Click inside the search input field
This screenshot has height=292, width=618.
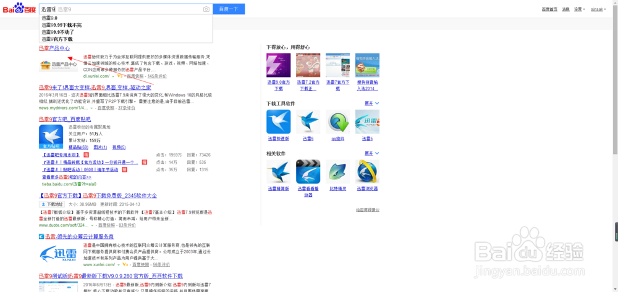[x=126, y=9]
